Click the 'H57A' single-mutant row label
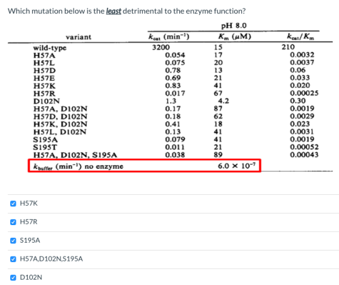 click(44, 56)
